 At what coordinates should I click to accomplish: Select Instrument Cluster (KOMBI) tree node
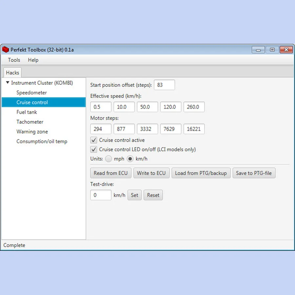tap(42, 83)
